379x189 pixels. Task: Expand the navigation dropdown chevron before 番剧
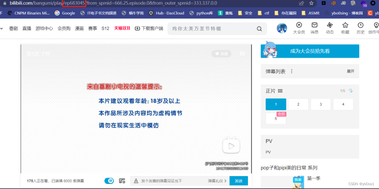point(2,29)
